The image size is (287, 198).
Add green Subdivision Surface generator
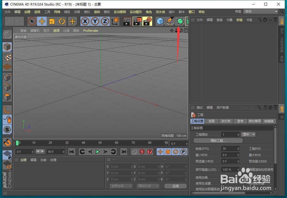(180, 21)
